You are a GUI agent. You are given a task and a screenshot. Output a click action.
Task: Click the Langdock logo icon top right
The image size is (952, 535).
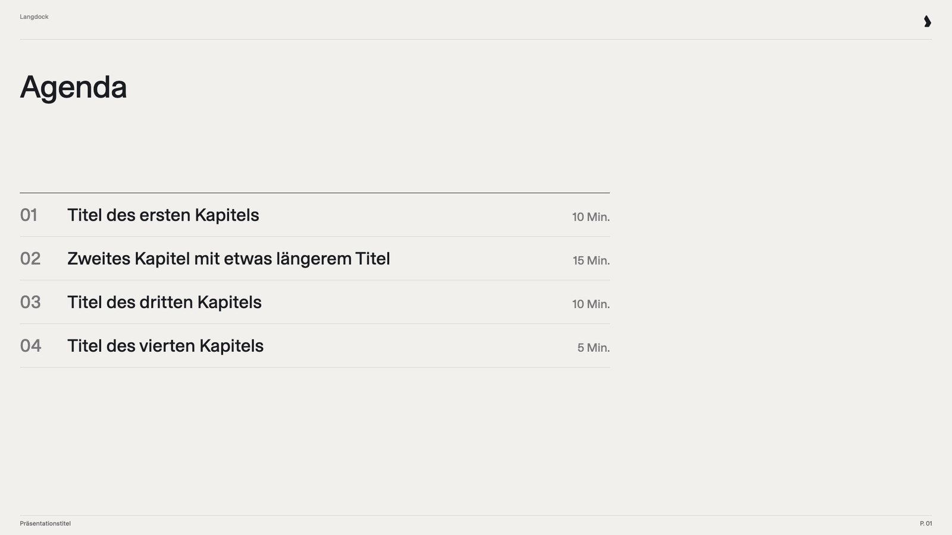point(927,21)
